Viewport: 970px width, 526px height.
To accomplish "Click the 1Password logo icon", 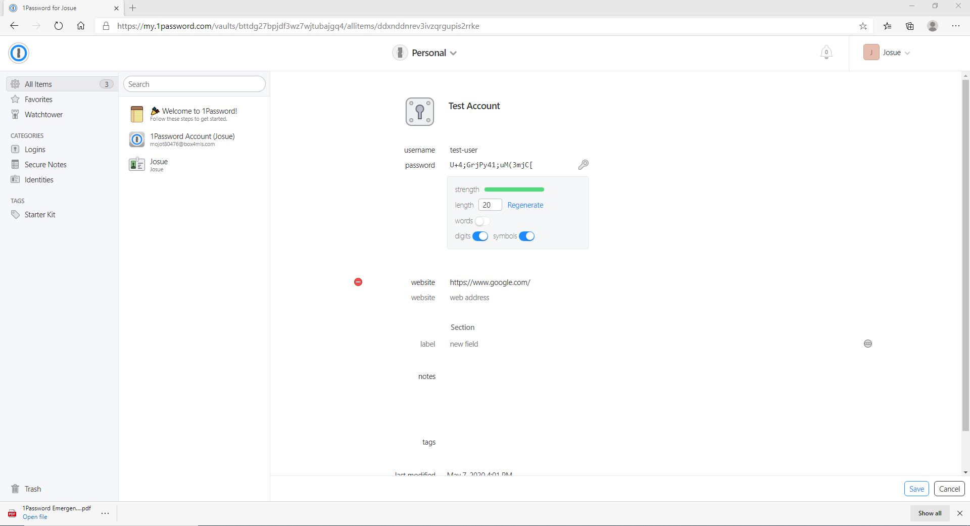I will [19, 53].
